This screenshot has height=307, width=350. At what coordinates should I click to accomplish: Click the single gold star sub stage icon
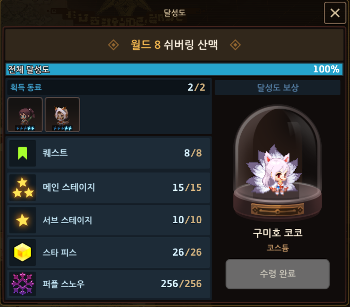[23, 220]
